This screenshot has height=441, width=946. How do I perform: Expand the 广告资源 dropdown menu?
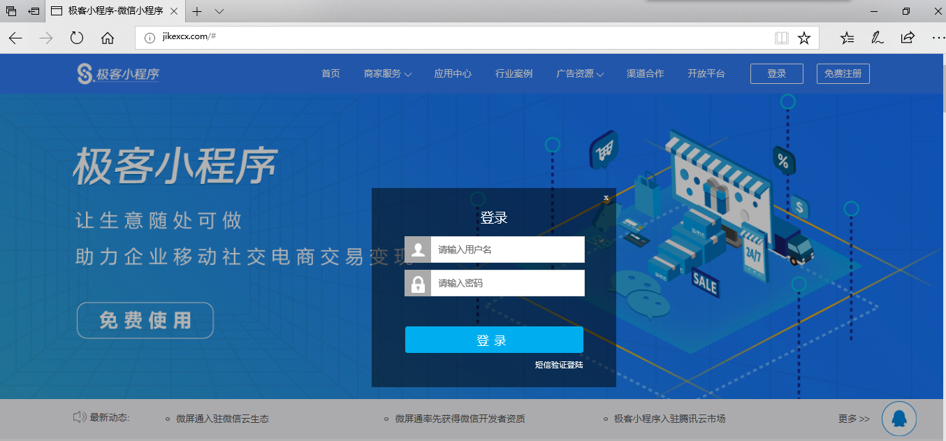580,73
